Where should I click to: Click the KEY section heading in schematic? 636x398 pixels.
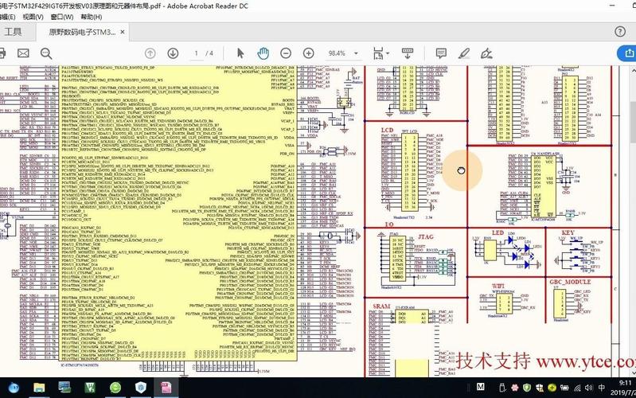pyautogui.click(x=568, y=233)
